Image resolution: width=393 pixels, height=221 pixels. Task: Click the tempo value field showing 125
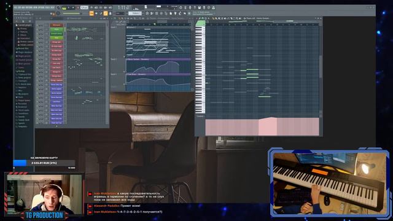tap(84, 8)
